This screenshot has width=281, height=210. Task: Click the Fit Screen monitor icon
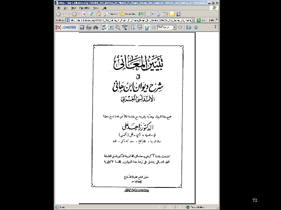point(140,27)
